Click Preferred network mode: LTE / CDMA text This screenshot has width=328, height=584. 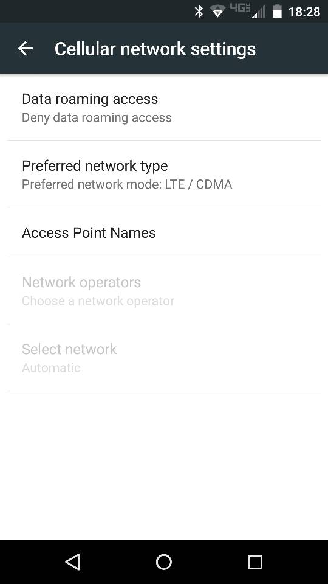tap(127, 184)
